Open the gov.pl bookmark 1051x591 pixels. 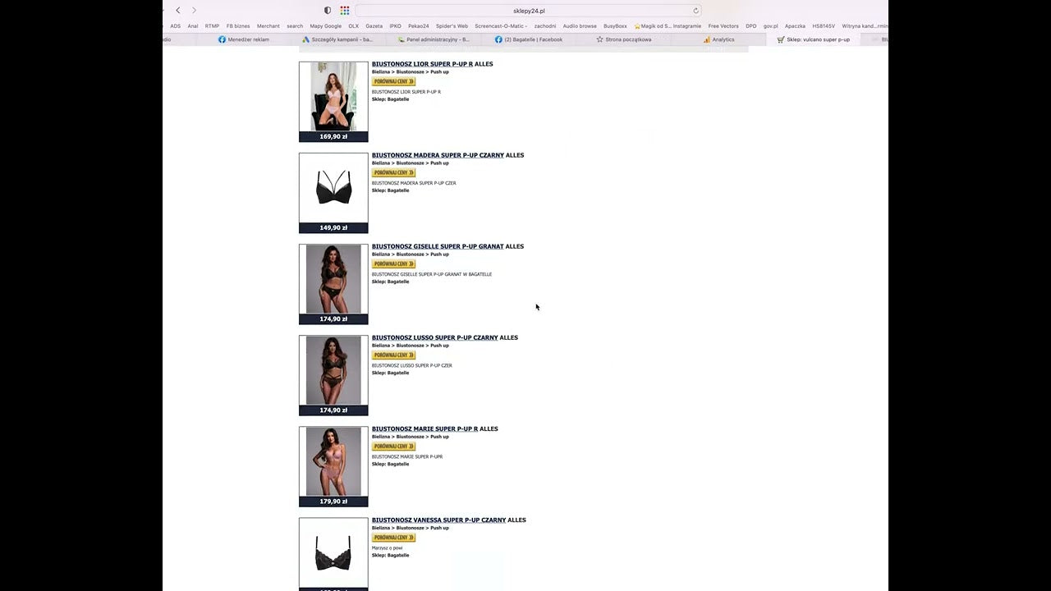point(771,26)
